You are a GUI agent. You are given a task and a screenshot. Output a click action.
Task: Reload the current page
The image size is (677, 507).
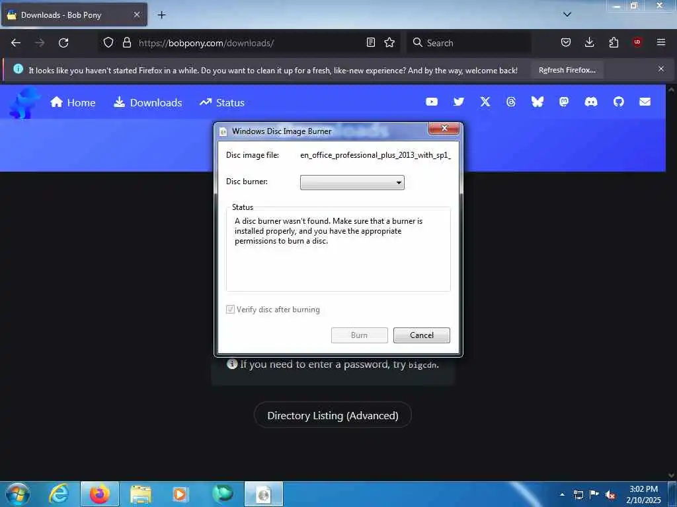(63, 43)
